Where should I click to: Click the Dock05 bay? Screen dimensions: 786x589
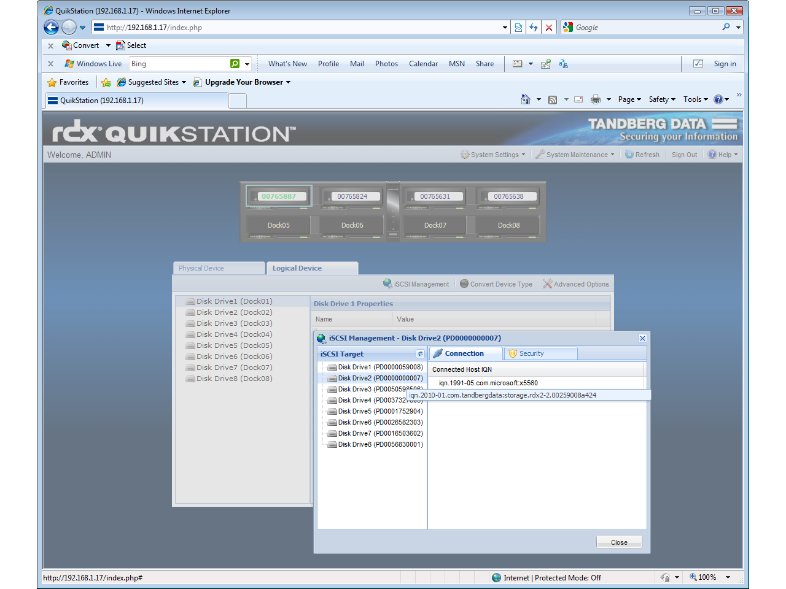279,225
